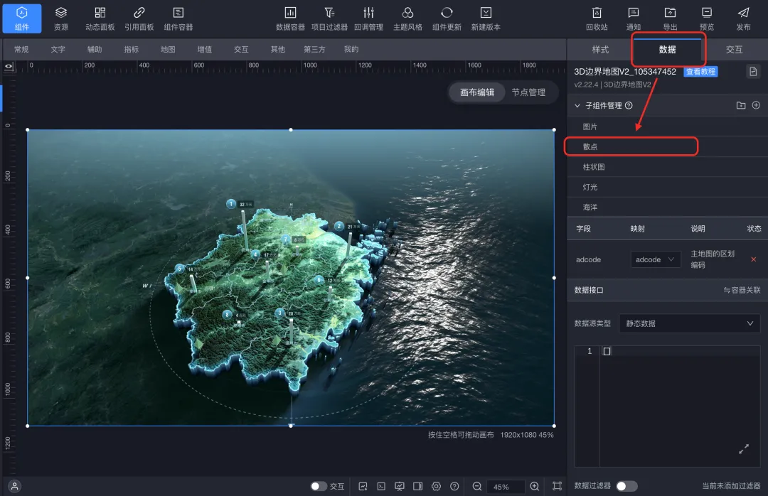768x496 pixels.
Task: Add a new sub-component with plus icon
Action: (756, 105)
